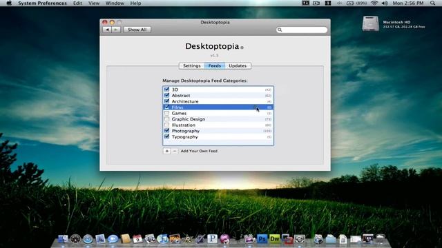Click the volume icon in menu bar
442x248 pixels.
tap(385, 3)
